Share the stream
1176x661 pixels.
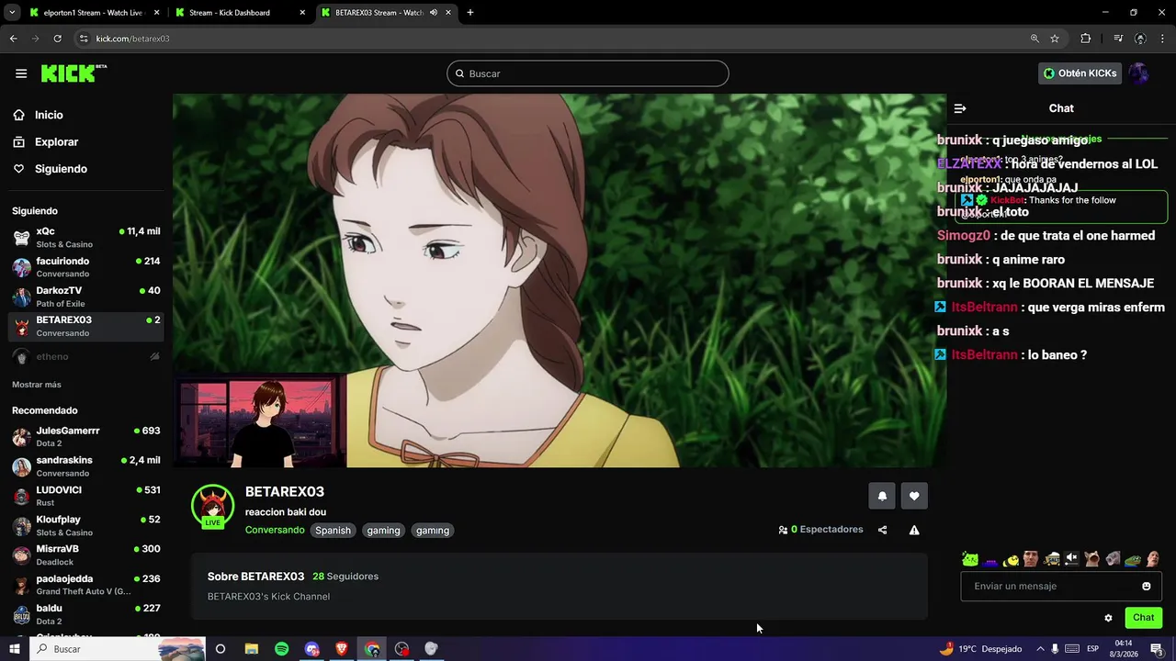(x=882, y=530)
